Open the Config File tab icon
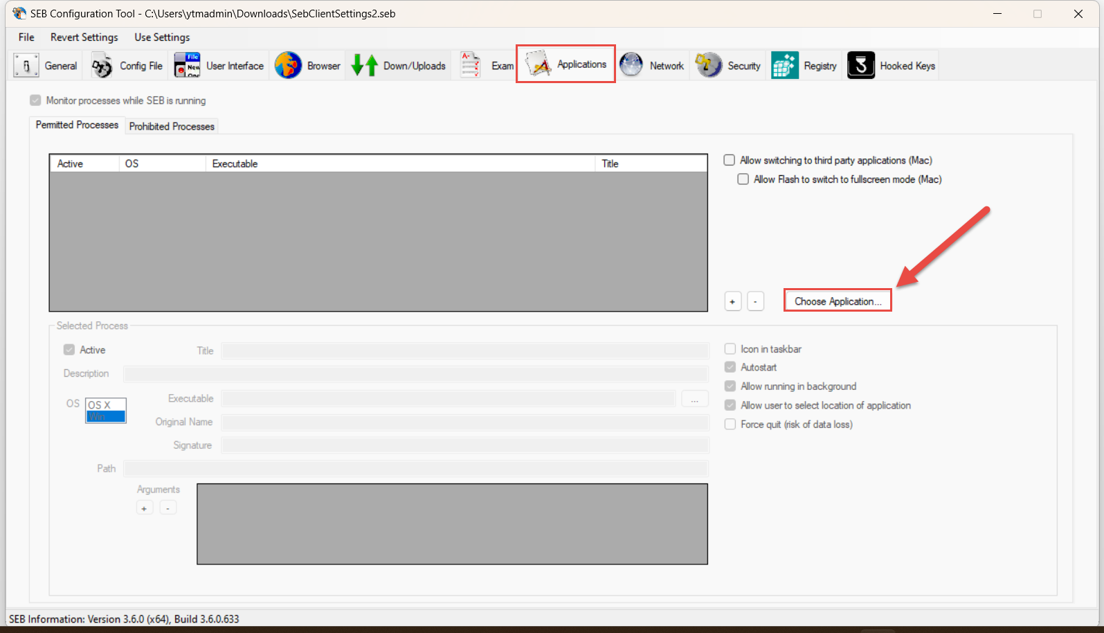 click(102, 66)
